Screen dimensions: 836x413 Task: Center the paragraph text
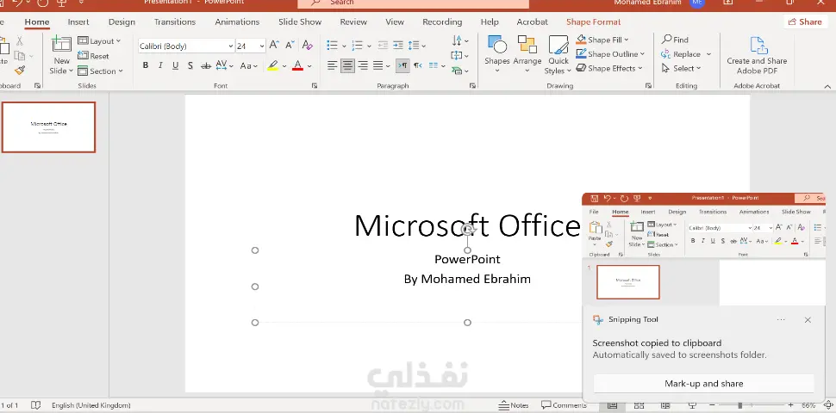347,65
